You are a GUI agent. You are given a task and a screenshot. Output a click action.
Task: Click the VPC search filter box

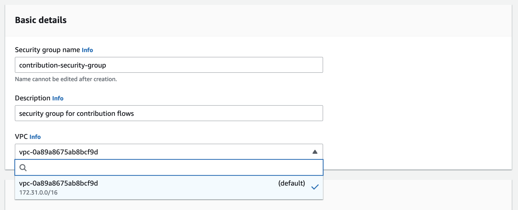[174, 168]
